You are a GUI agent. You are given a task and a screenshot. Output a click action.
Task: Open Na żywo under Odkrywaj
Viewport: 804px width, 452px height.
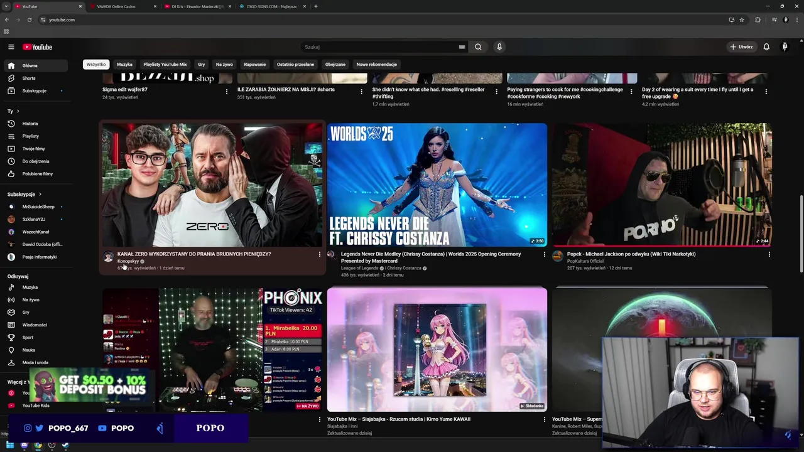pos(35,300)
